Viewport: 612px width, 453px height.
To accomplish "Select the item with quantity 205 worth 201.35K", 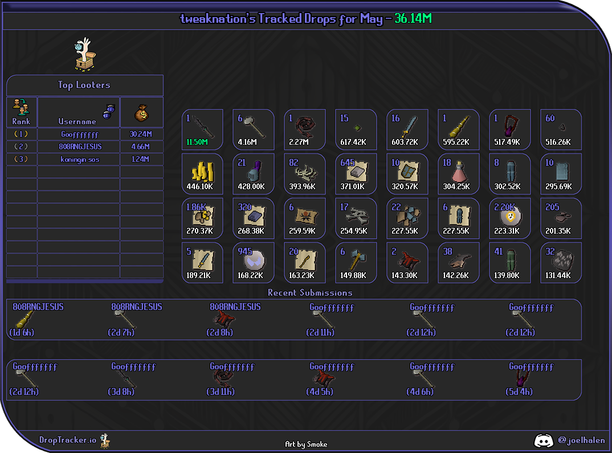I will pyautogui.click(x=561, y=218).
